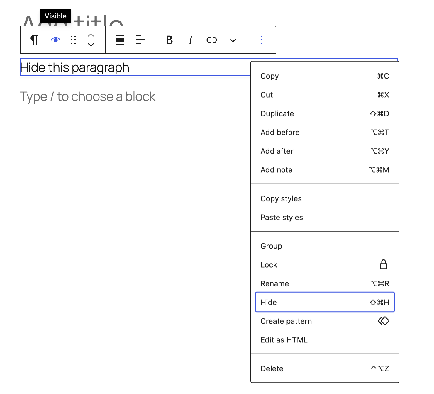Click the drag handle dots icon

73,40
